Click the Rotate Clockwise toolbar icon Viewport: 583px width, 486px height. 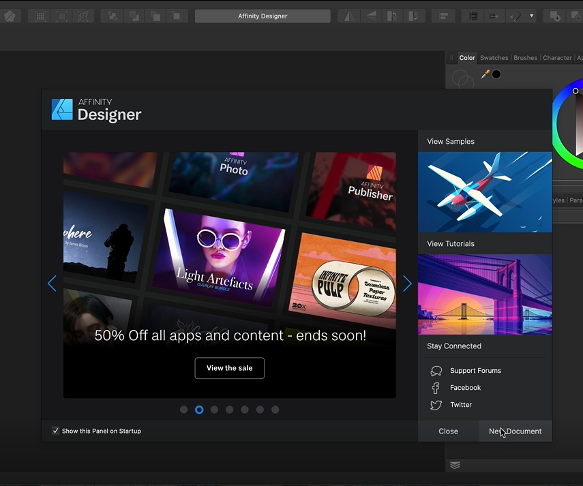[x=413, y=16]
